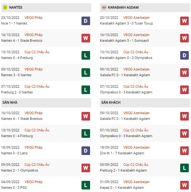Click the L badge for Rennes 3-0 Nantes
The height and width of the screenshot is (192, 191).
(86, 72)
